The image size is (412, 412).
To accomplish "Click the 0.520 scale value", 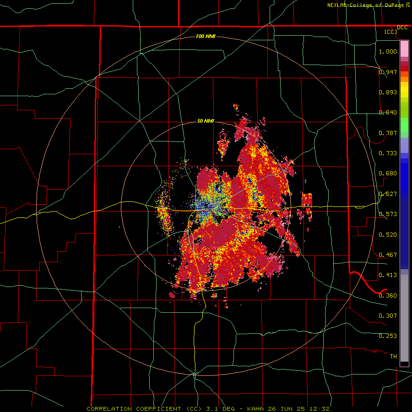I will click(x=388, y=234).
